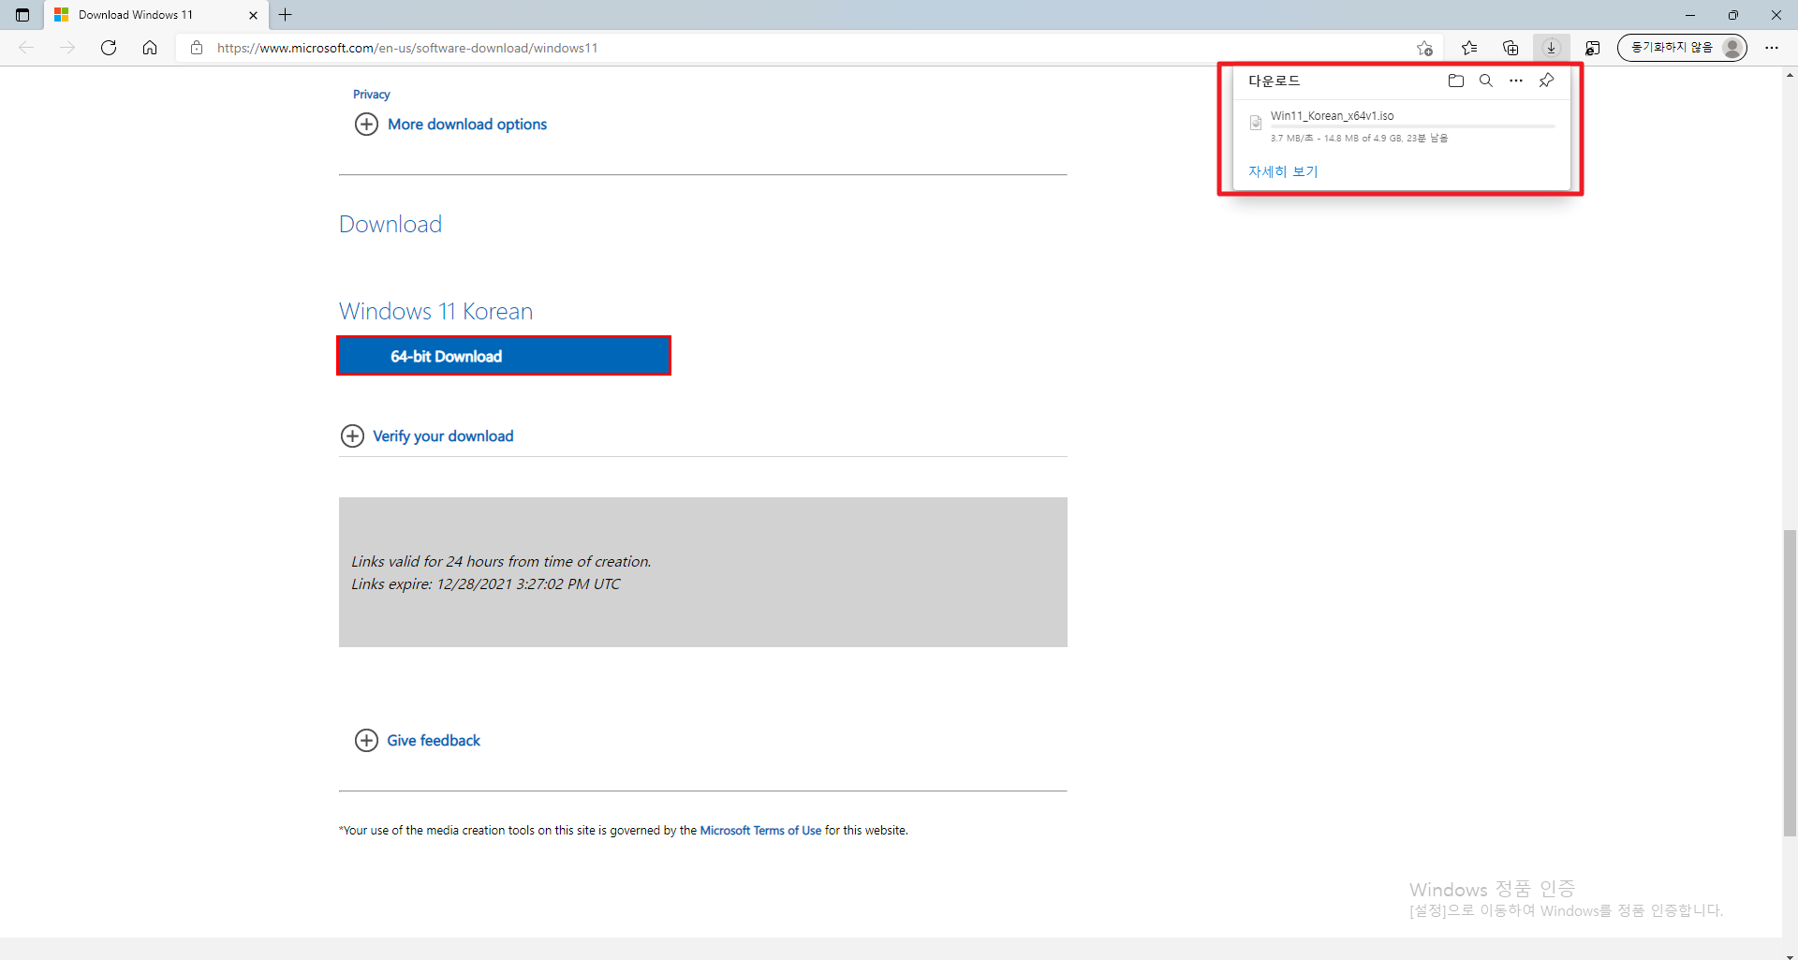Expand More download options
Image resolution: width=1798 pixels, height=960 pixels.
[450, 125]
